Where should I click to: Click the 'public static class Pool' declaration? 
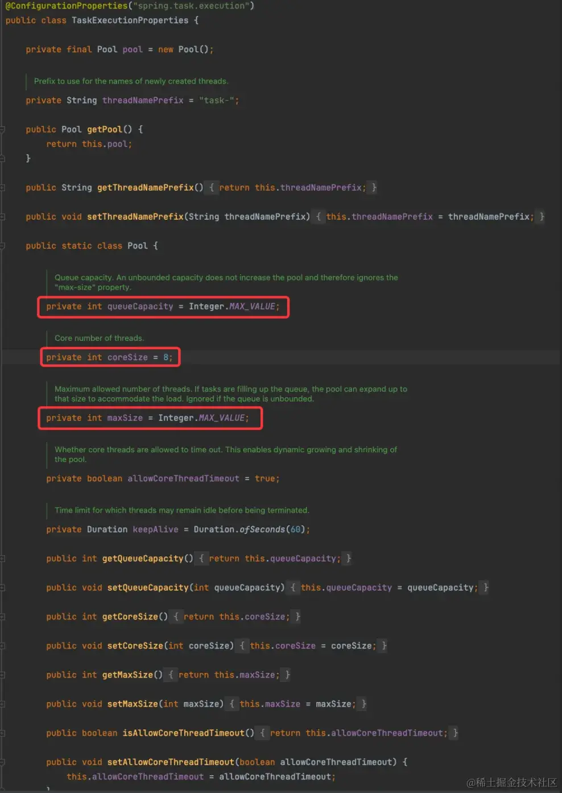86,246
